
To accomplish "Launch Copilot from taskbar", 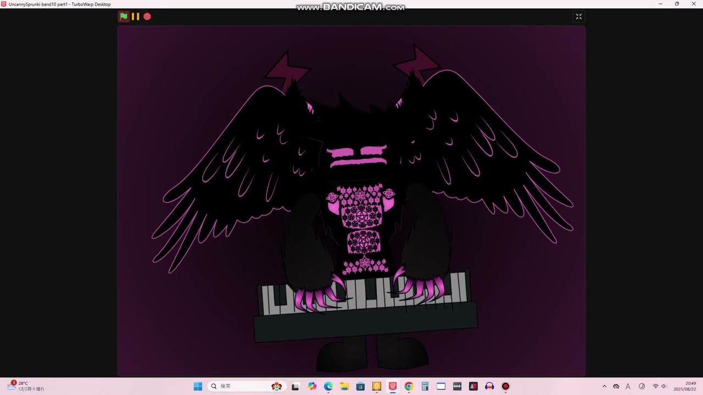I will click(312, 386).
